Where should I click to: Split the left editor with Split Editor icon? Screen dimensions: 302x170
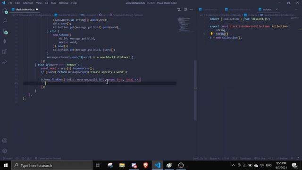185,9
